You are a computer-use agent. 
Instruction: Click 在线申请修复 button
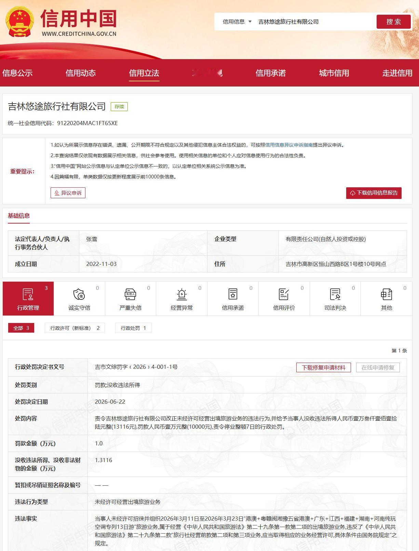click(378, 367)
